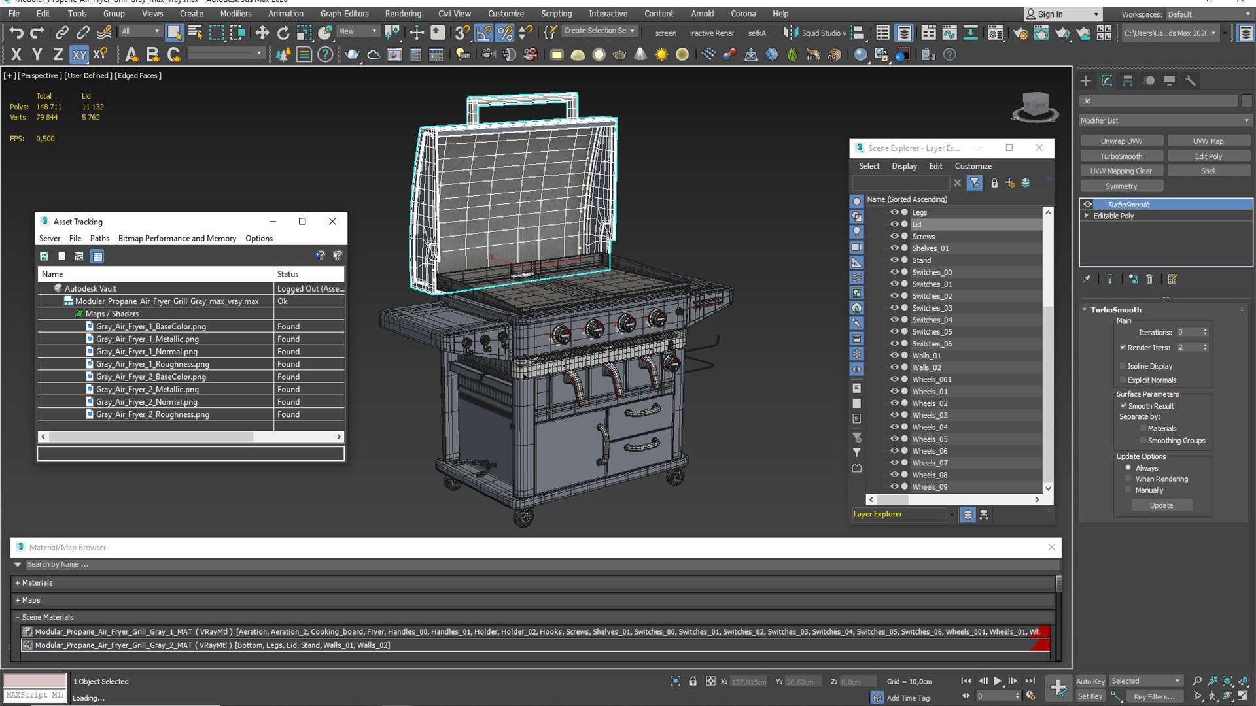Image resolution: width=1256 pixels, height=706 pixels.
Task: Click the Redo arrow icon
Action: tap(37, 32)
